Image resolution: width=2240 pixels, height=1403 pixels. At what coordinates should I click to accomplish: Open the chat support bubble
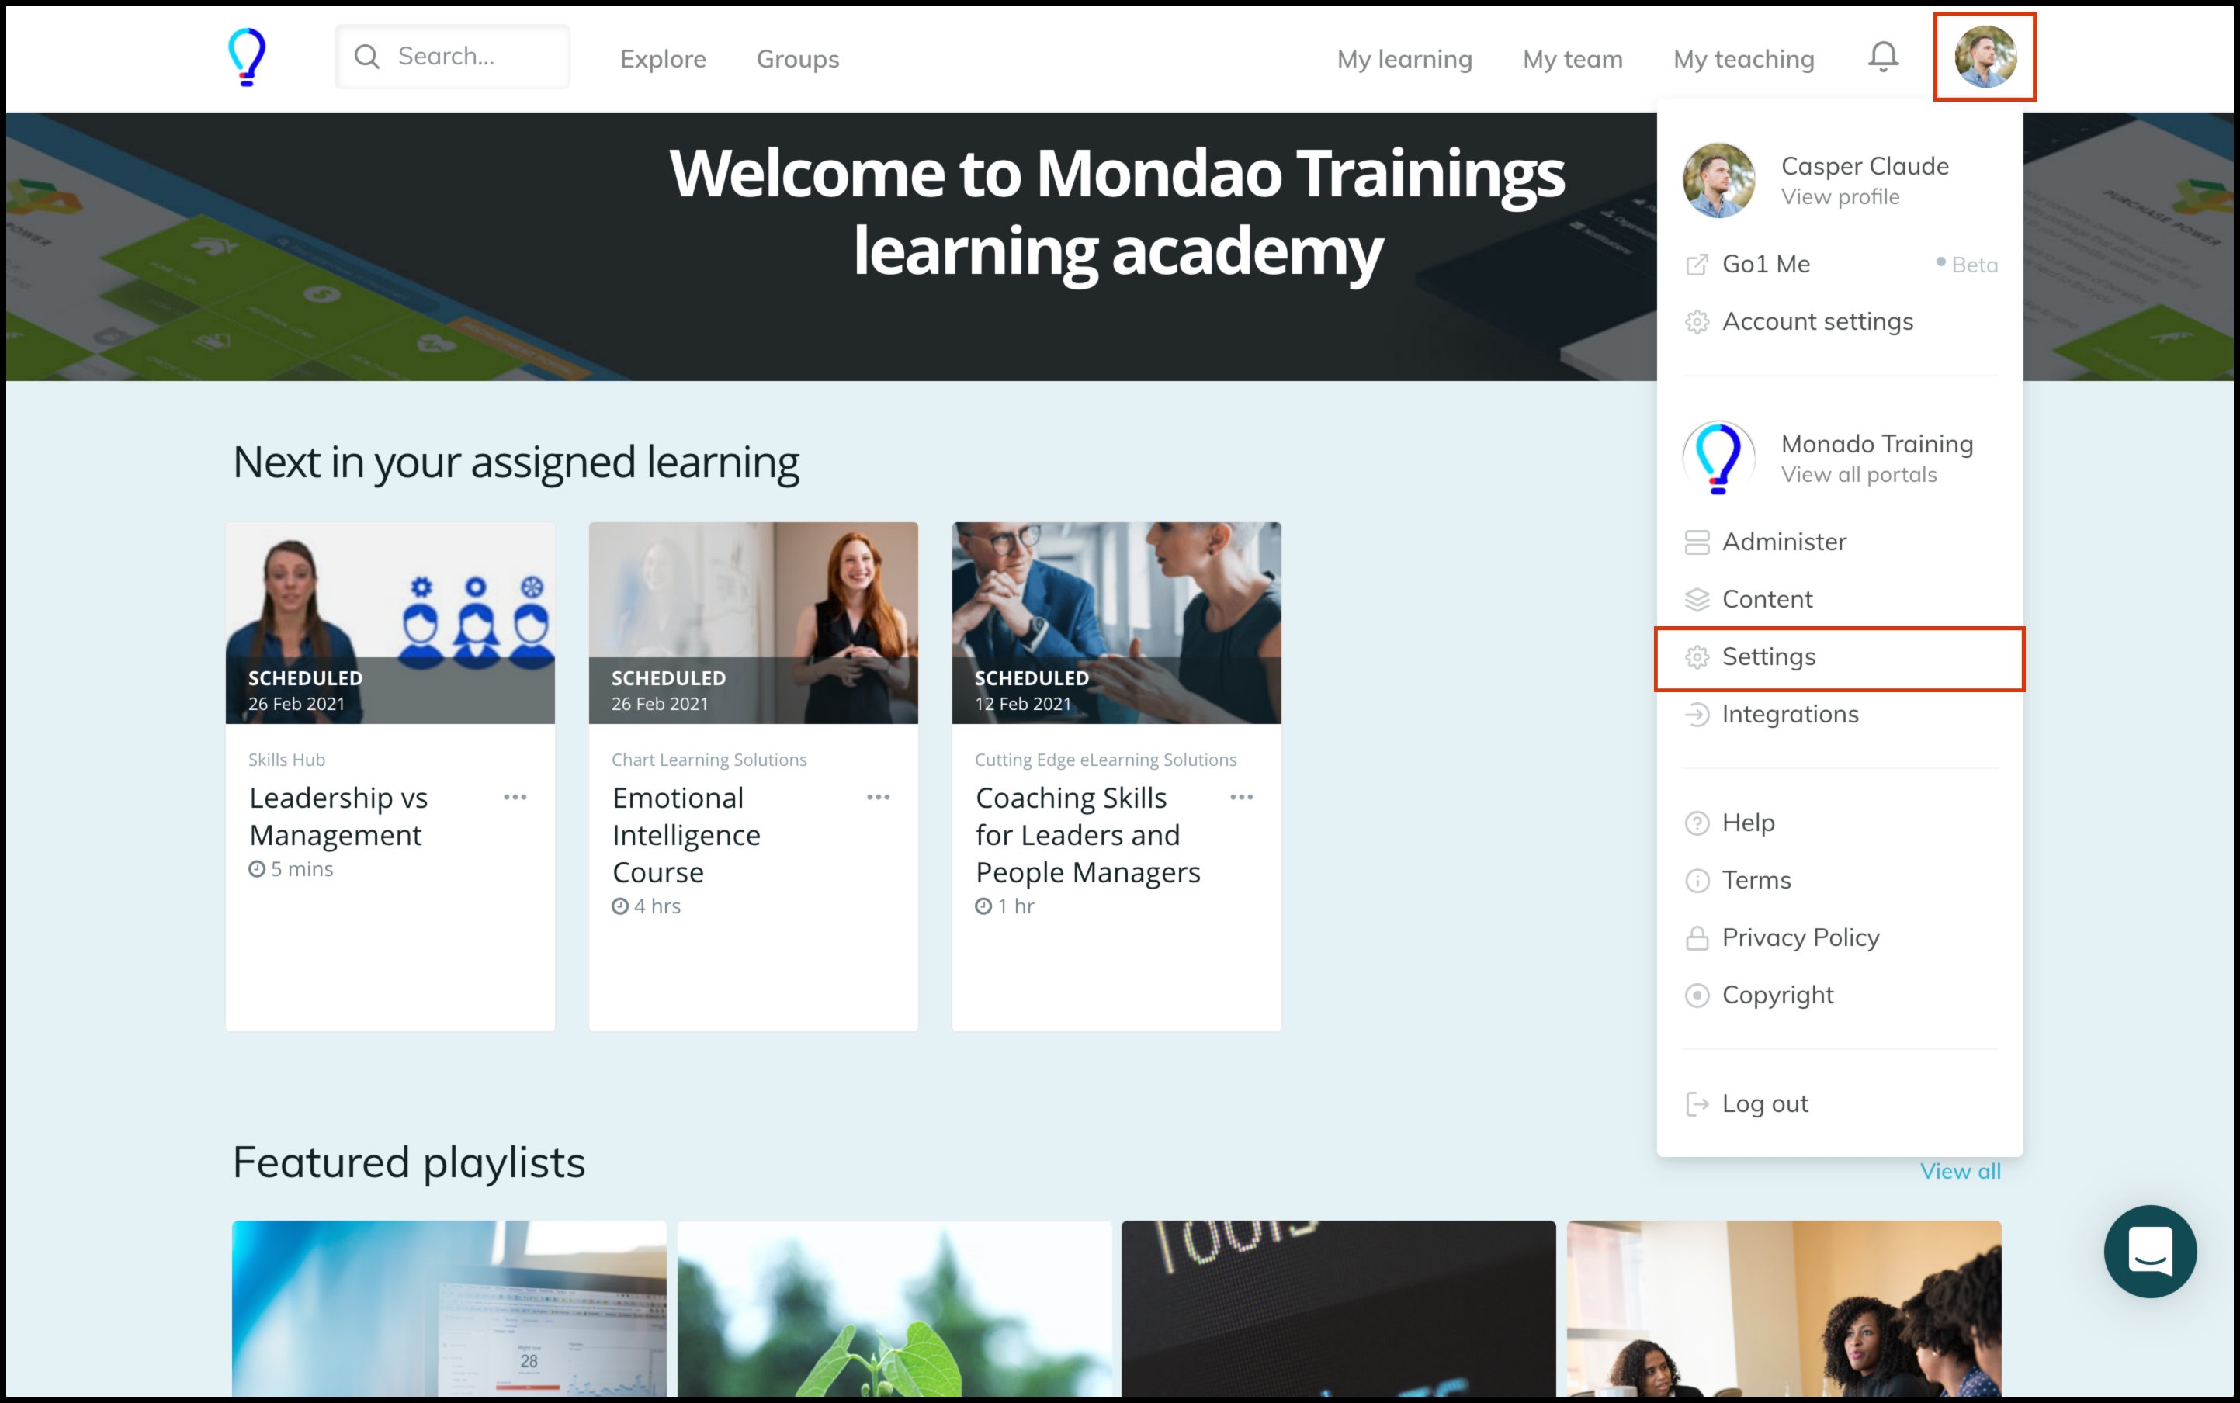(2149, 1251)
